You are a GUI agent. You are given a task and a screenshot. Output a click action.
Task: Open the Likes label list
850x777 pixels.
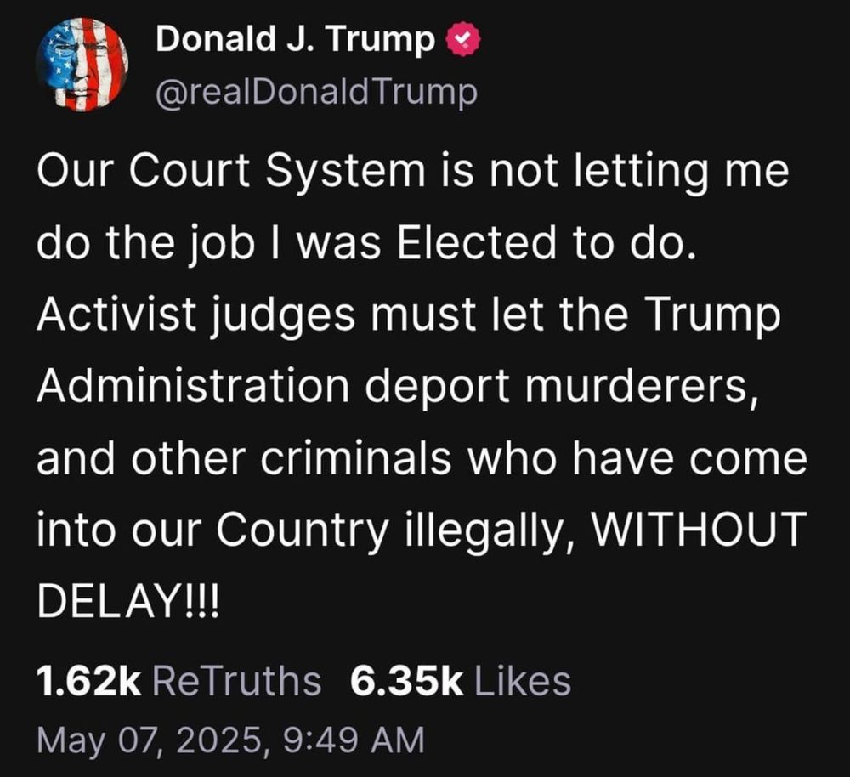(523, 681)
